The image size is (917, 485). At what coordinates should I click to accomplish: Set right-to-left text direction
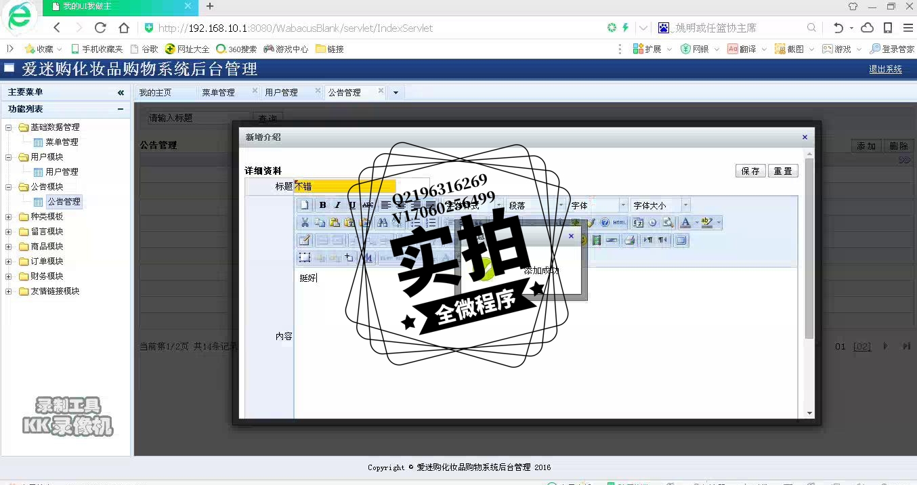click(662, 240)
